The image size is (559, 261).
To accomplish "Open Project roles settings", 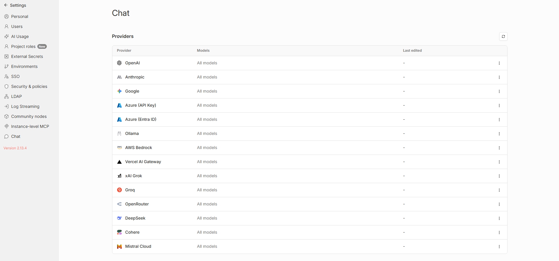I will pyautogui.click(x=23, y=46).
